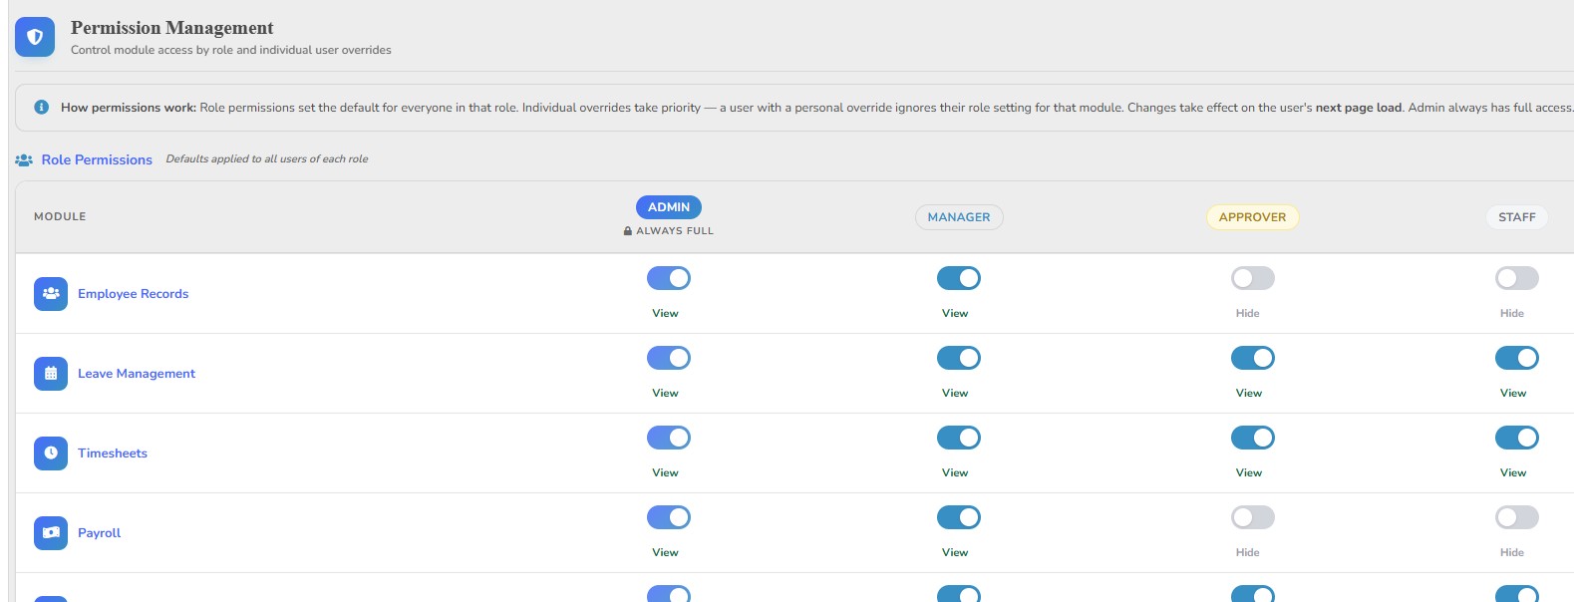Enable Staff access for Payroll
Image resolution: width=1574 pixels, height=602 pixels.
(1517, 517)
